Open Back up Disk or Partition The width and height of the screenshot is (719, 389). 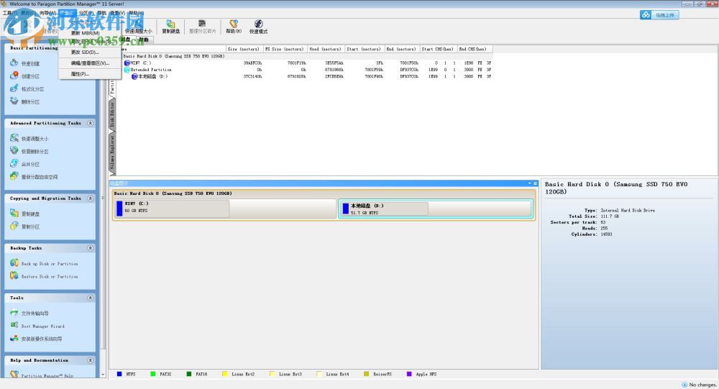click(x=44, y=264)
